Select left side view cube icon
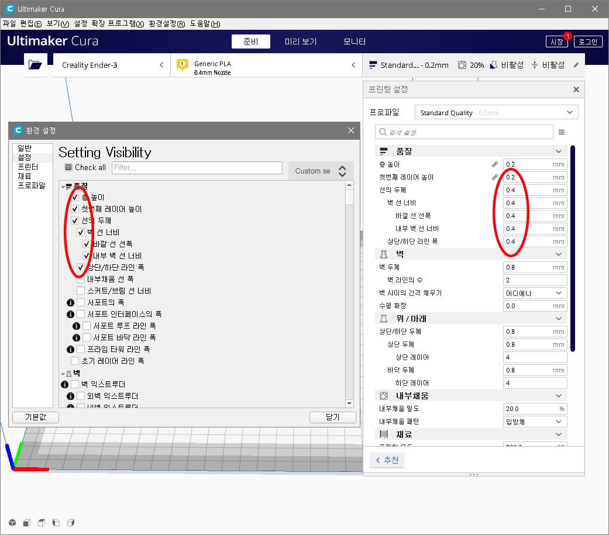609x535 pixels. pos(56,523)
